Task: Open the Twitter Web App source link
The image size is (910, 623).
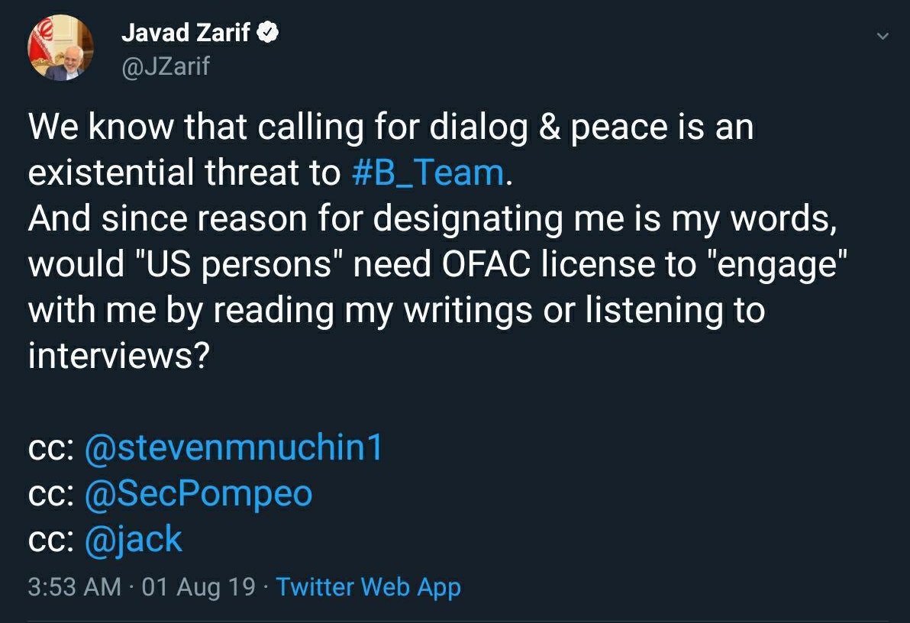Action: point(368,587)
